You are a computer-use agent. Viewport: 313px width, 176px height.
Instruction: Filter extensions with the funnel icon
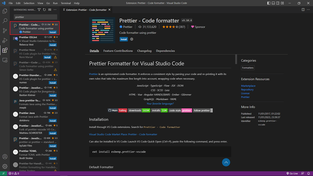(x=39, y=10)
